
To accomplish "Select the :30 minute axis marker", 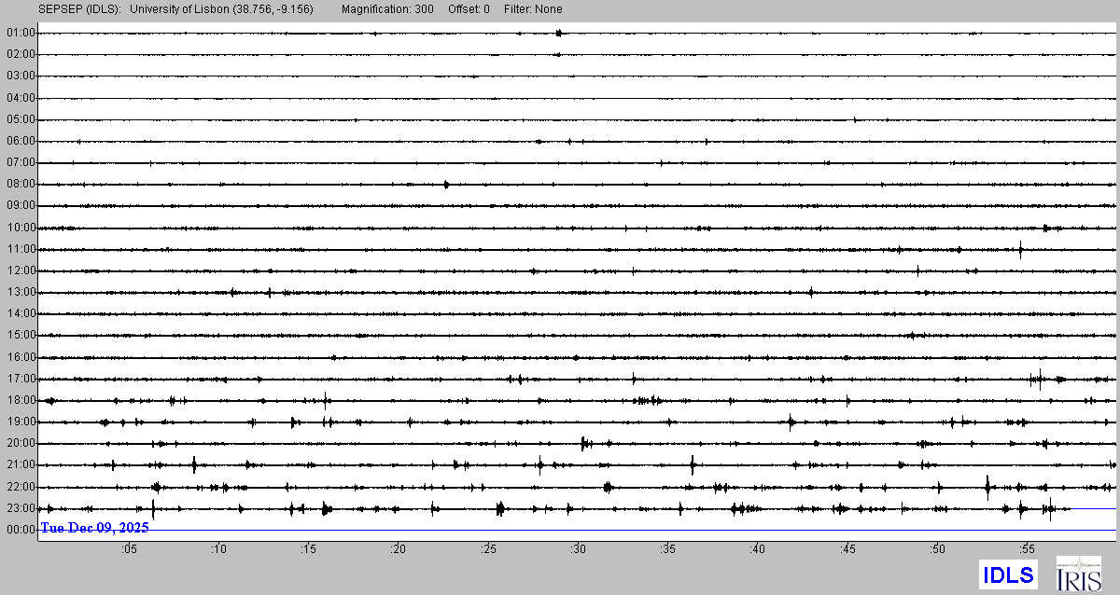I will 578,549.
